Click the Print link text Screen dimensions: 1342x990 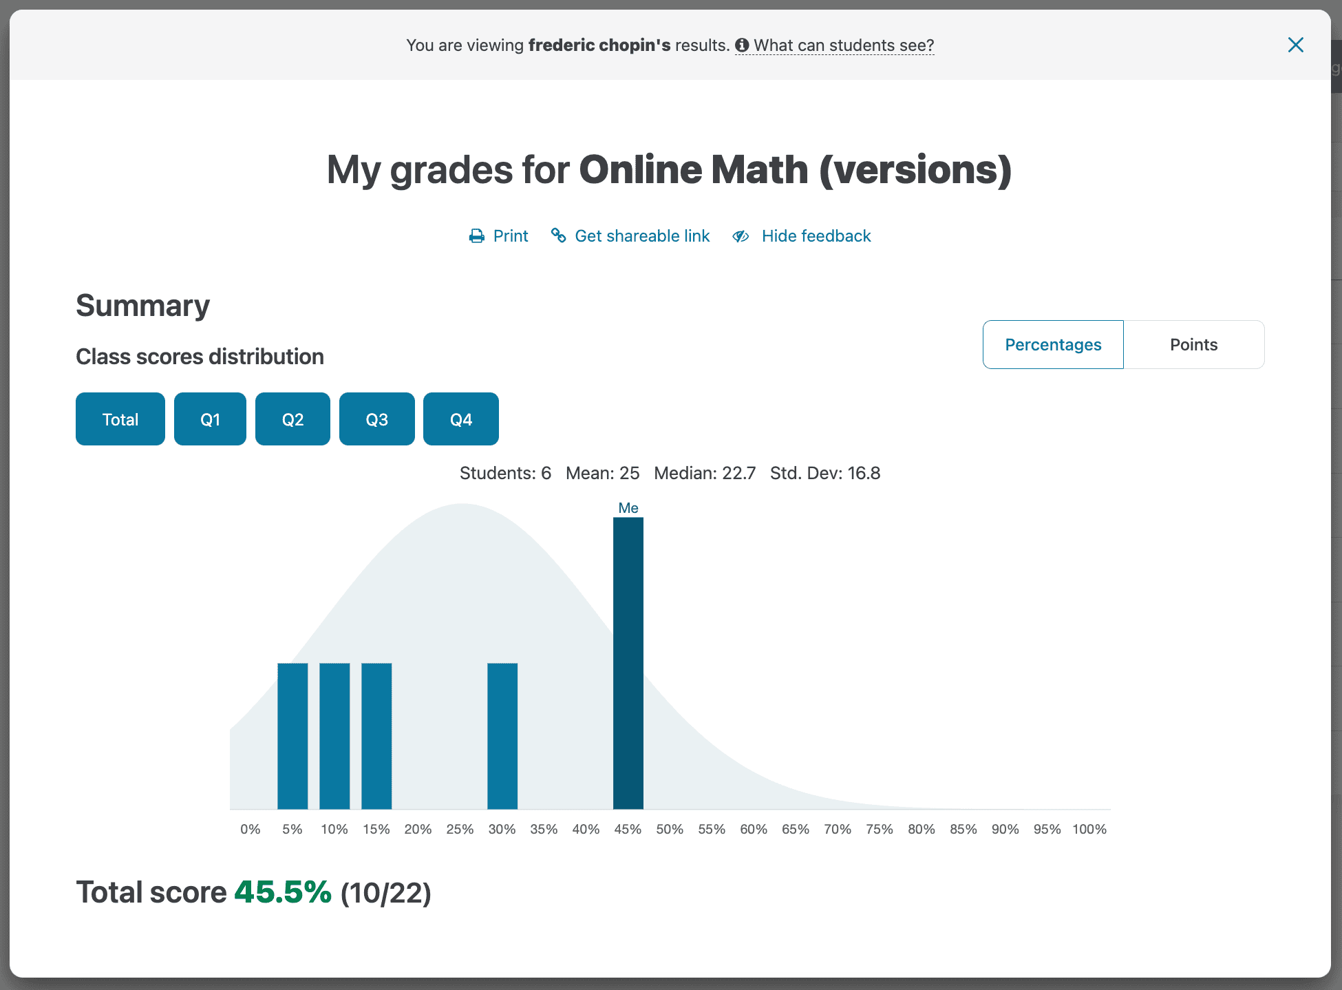click(511, 236)
